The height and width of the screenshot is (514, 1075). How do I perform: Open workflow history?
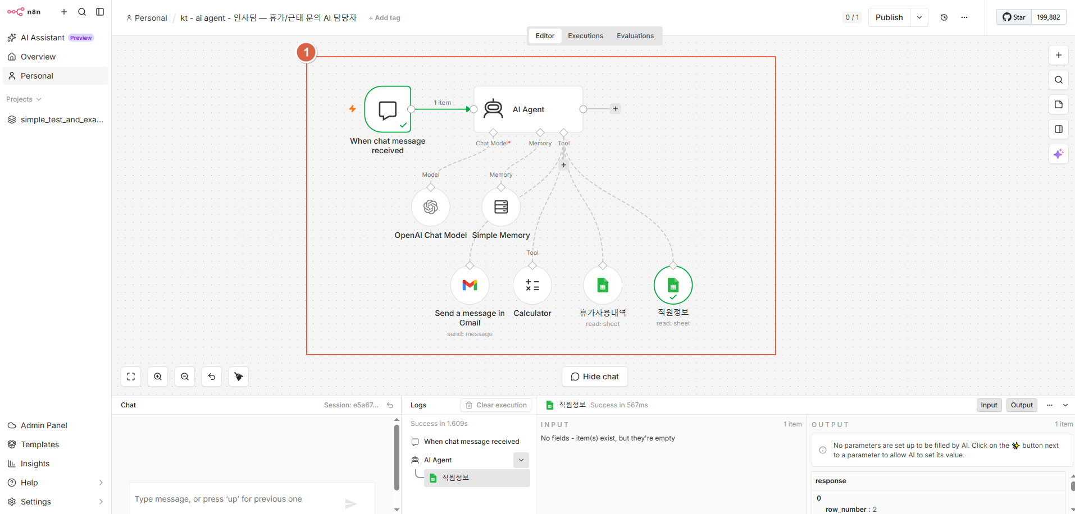944,17
